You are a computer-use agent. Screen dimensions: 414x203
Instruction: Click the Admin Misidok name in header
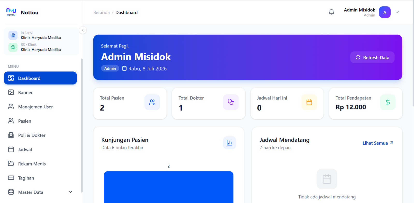(x=359, y=10)
